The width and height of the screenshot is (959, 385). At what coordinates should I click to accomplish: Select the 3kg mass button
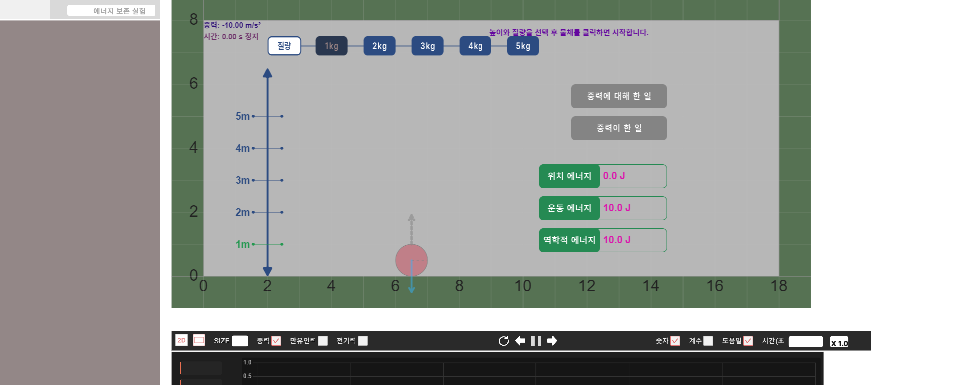click(427, 46)
